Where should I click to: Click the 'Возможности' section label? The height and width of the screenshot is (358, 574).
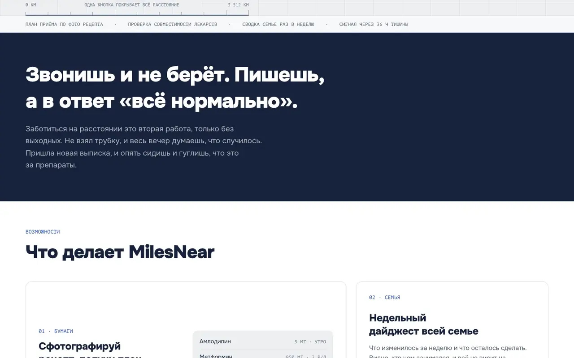[43, 232]
